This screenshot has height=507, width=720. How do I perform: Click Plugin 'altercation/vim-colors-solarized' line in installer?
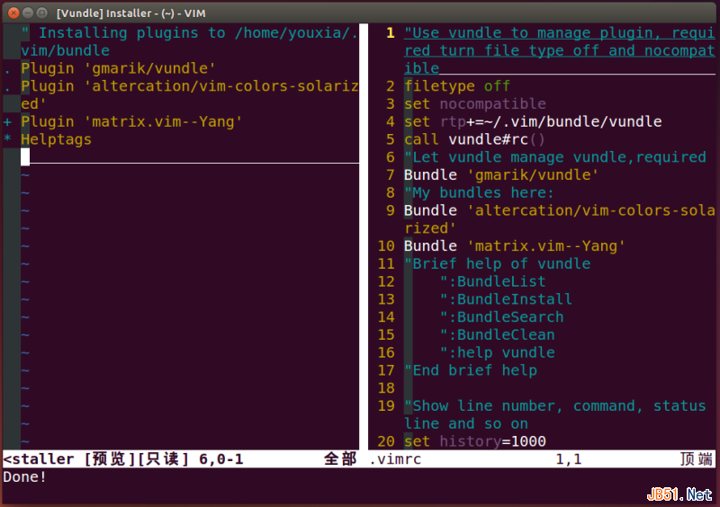pyautogui.click(x=190, y=94)
